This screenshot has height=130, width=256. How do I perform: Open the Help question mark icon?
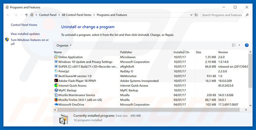tap(247, 45)
